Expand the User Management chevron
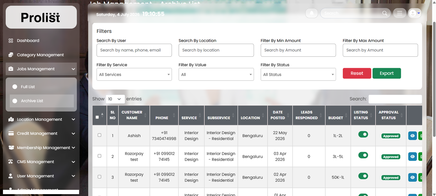Image resolution: width=436 pixels, height=196 pixels. point(73,176)
